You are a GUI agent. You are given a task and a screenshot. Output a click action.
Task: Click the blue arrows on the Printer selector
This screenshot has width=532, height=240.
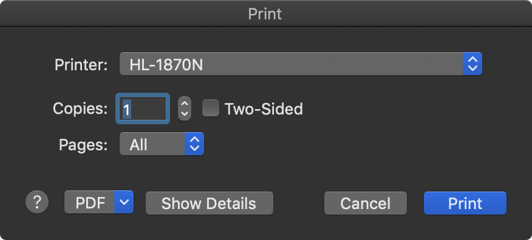tap(472, 64)
